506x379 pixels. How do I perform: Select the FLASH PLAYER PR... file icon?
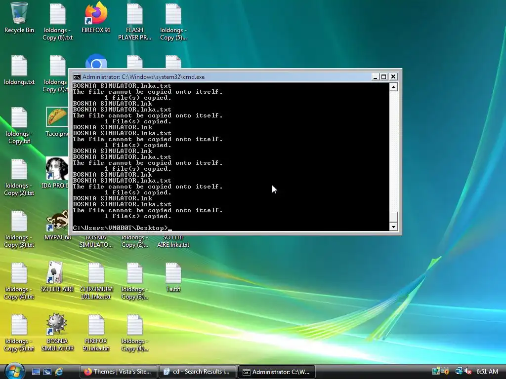click(134, 22)
